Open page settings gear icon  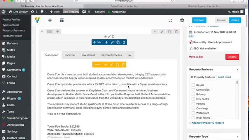[182, 20]
